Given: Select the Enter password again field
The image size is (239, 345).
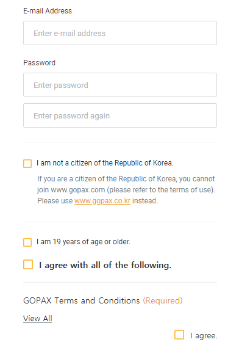Looking at the screenshot, I should pos(120,115).
